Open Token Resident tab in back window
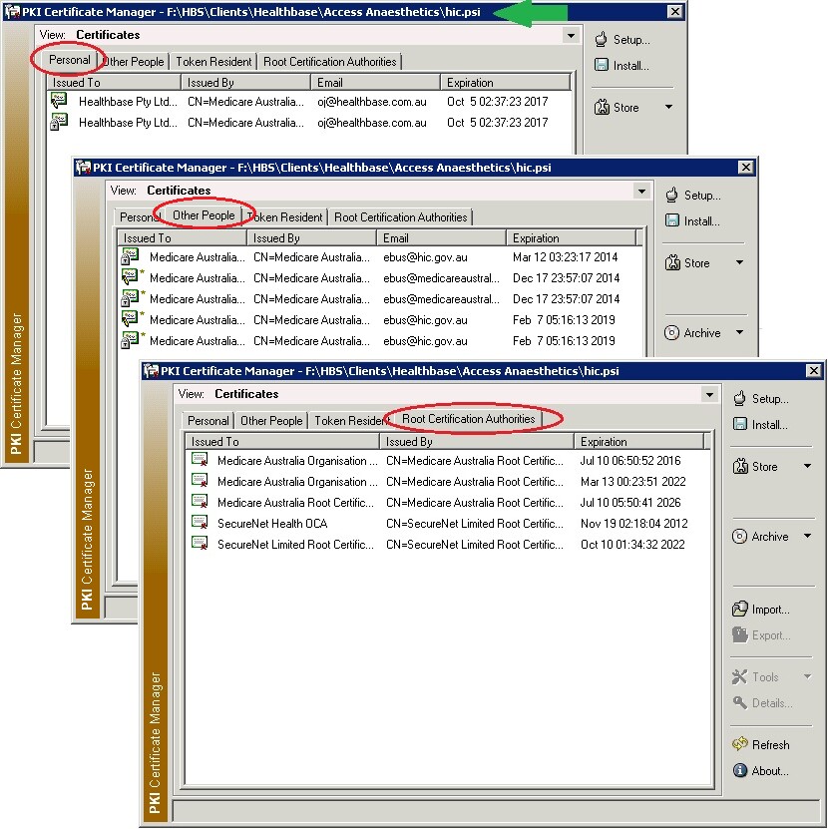Viewport: 828px width, 829px height. [213, 61]
